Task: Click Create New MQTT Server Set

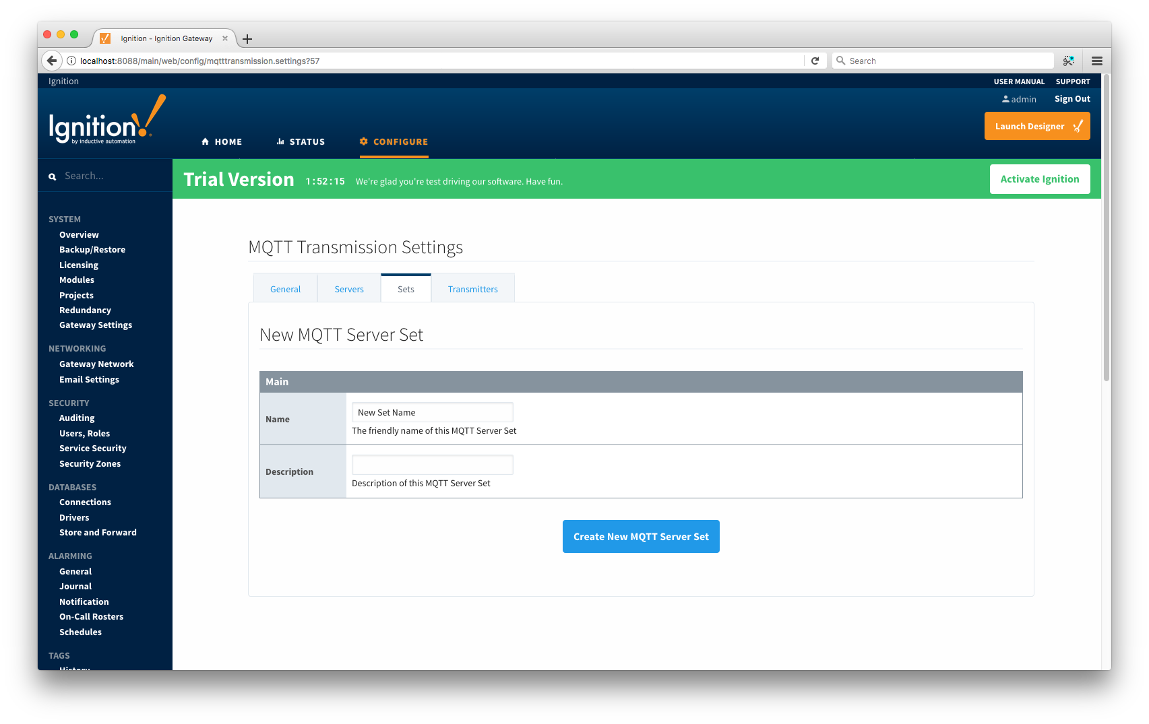Action: pos(641,536)
